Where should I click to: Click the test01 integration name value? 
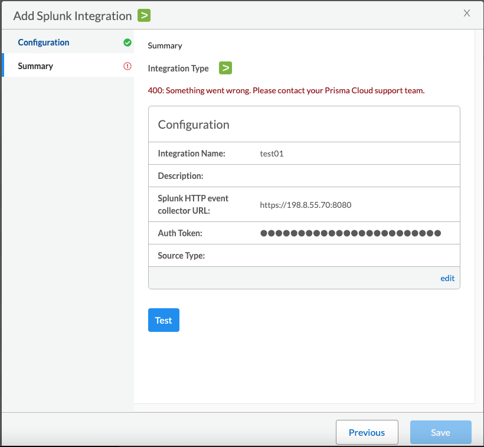(272, 154)
